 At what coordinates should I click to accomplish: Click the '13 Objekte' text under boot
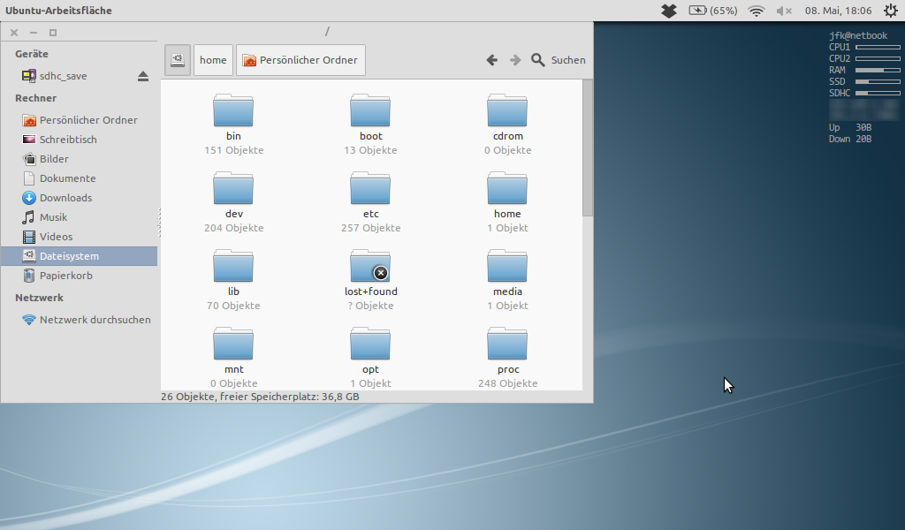click(x=370, y=150)
